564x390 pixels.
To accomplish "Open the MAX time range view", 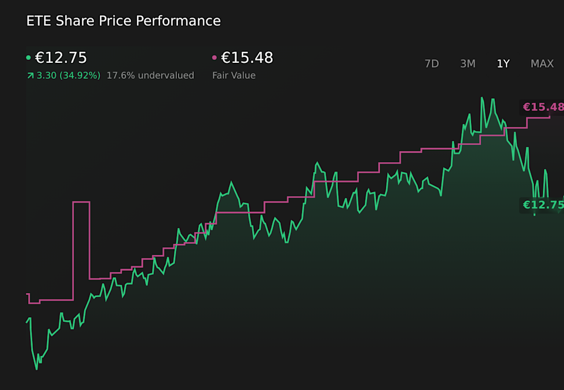I will pos(542,63).
